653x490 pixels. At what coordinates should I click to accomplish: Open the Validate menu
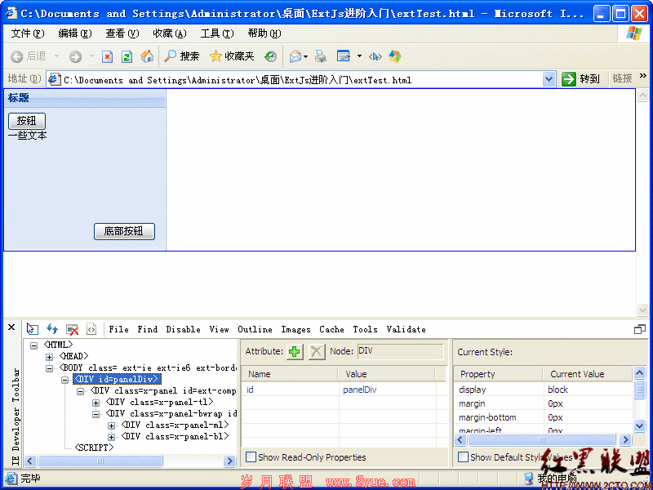point(406,329)
